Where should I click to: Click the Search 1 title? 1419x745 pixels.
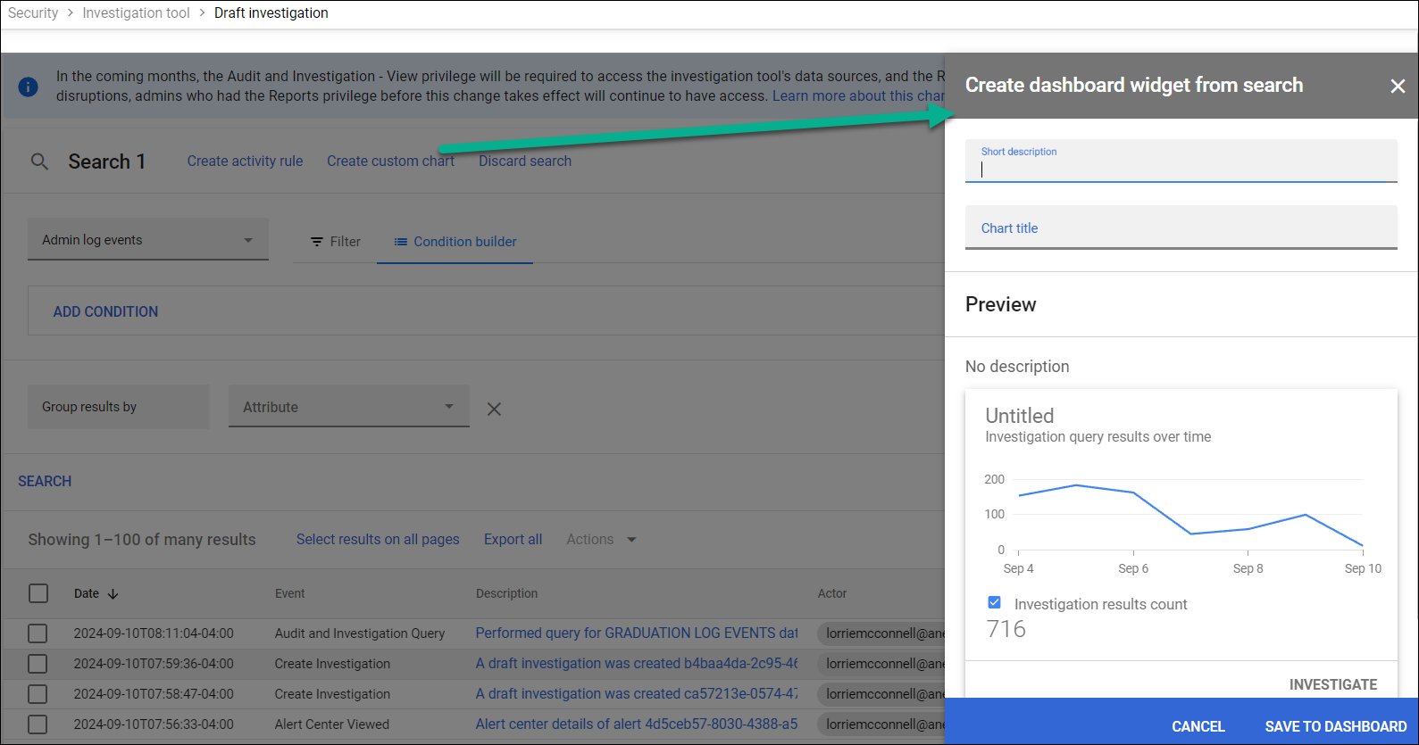106,161
